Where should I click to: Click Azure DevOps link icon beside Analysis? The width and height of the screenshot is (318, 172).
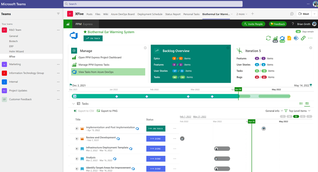[x=115, y=159]
